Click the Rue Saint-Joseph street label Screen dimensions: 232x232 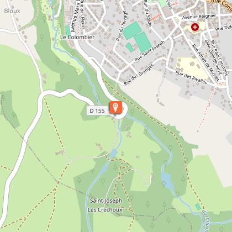pyautogui.click(x=150, y=51)
